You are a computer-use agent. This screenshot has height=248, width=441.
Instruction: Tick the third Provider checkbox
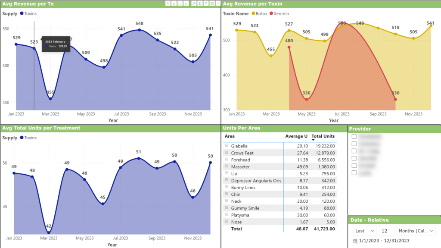pos(354,151)
